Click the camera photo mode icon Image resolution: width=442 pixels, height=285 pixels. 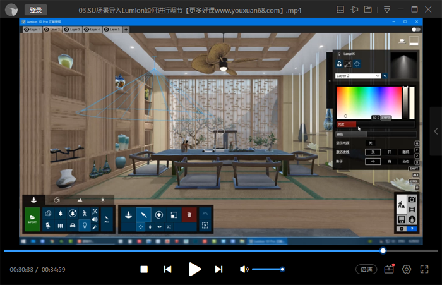412,200
